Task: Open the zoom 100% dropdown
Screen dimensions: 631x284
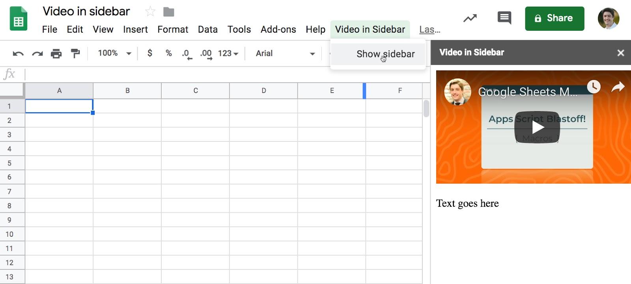Action: [114, 53]
